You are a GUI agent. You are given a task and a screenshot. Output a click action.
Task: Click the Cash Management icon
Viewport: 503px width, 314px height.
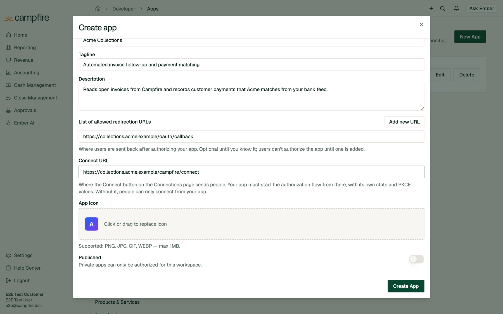tap(8, 85)
